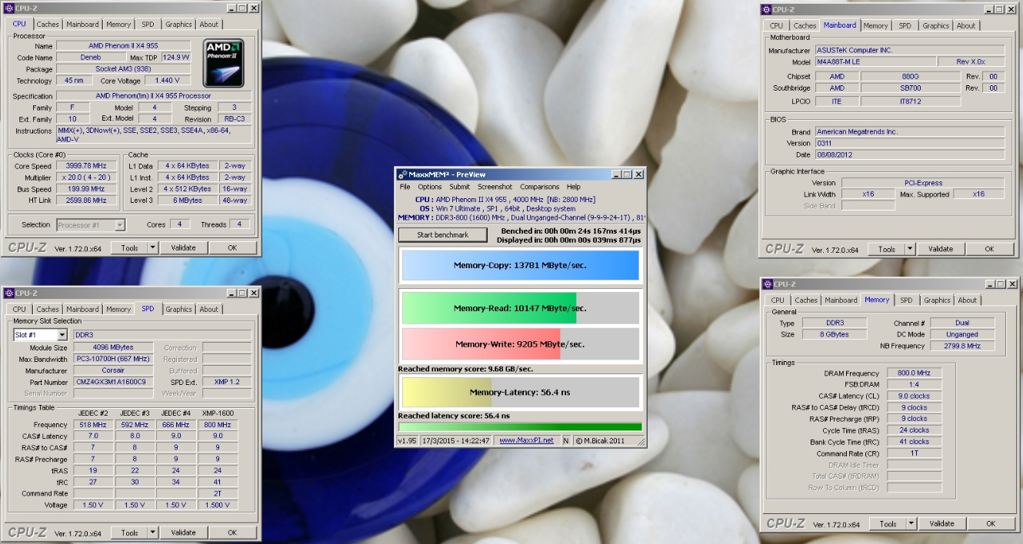The image size is (1023, 544).
Task: Click the Memory-Copy 13781 MByte/sec result bar
Action: (520, 265)
